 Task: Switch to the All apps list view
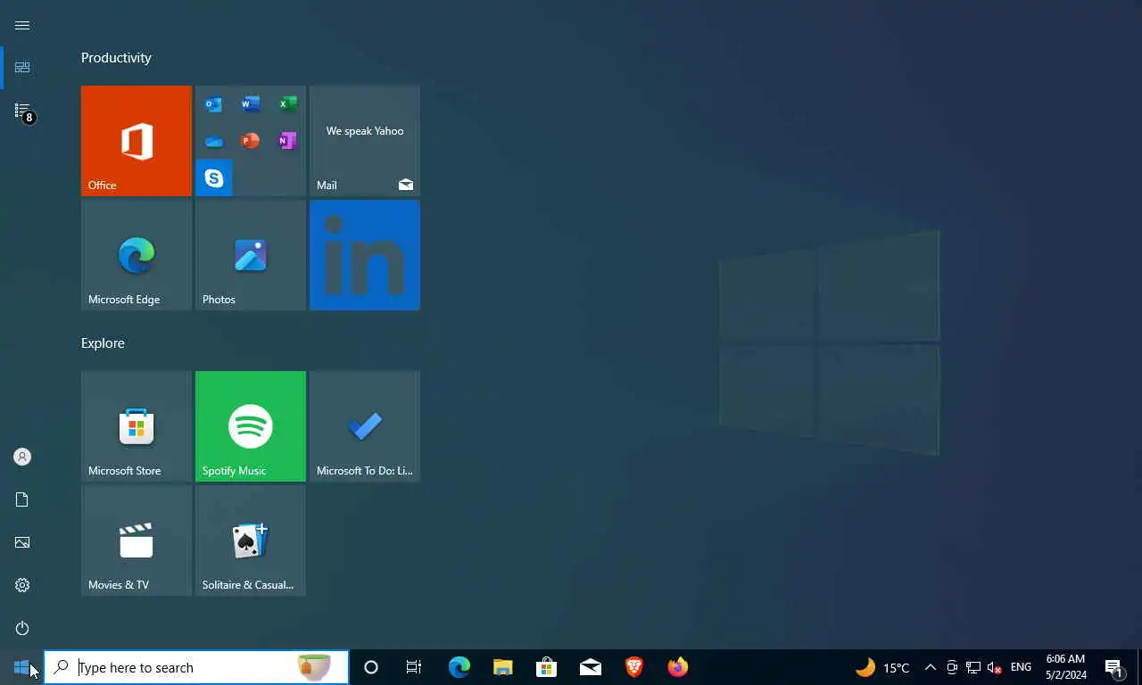(x=22, y=111)
